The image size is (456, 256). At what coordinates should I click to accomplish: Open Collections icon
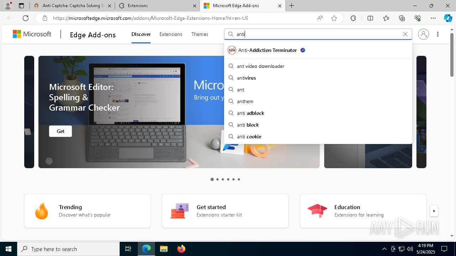pos(402,18)
